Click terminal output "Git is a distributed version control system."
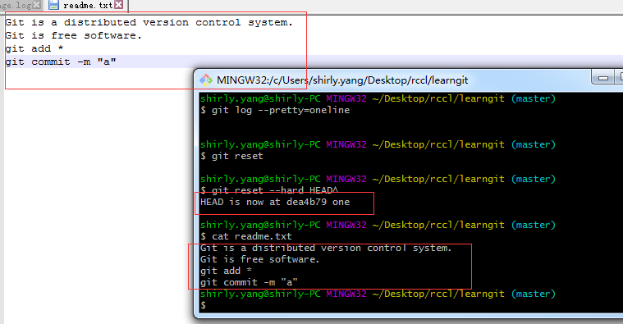The image size is (623, 324). point(326,249)
